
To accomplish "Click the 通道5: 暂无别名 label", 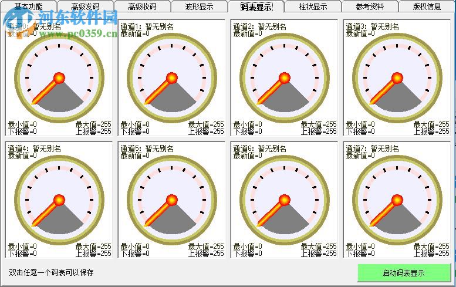I will click(147, 148).
